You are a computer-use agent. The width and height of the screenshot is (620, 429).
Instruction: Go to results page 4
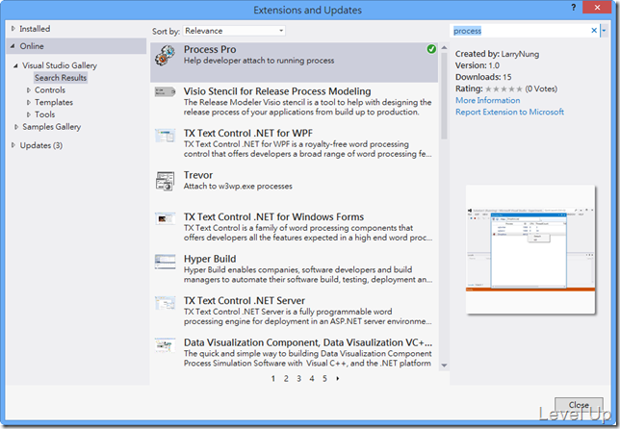pos(312,378)
